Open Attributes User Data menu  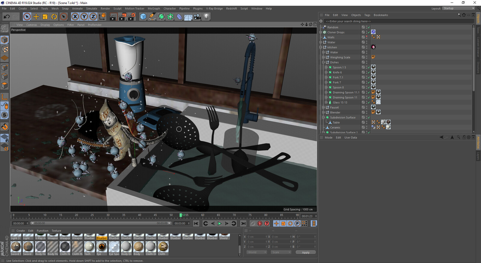tap(351, 138)
